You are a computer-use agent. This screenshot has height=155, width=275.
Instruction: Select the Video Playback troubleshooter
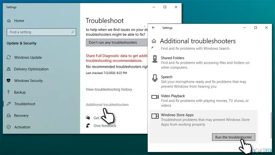tap(204, 100)
